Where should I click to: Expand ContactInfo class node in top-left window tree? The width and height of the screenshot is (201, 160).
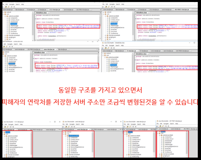coord(7,18)
